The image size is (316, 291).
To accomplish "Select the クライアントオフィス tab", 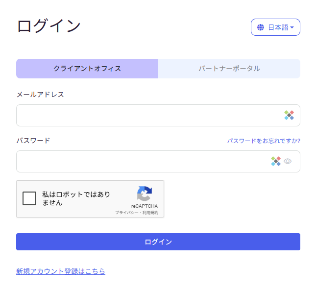I will click(87, 69).
